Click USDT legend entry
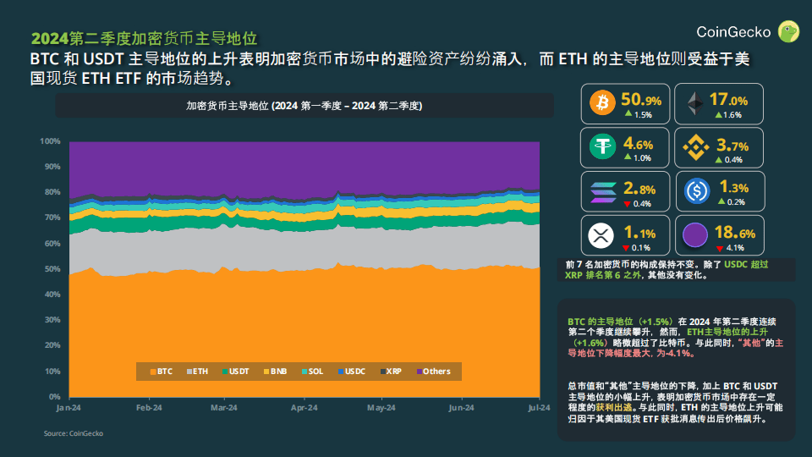The width and height of the screenshot is (812, 457). 236,372
